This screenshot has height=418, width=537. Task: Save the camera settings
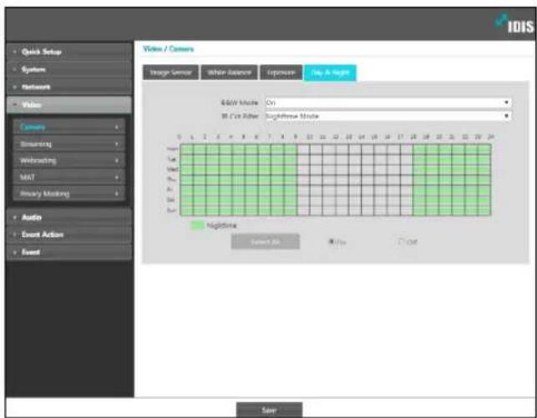269,410
